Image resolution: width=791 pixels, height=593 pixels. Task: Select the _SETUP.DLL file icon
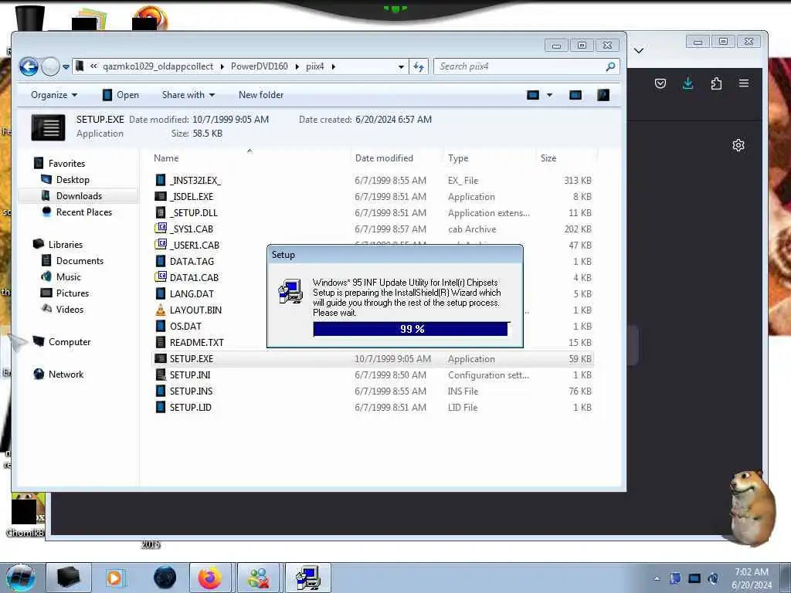coord(161,212)
